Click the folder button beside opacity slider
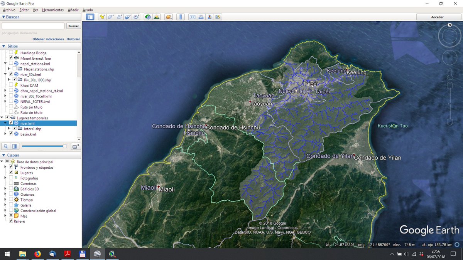Image resolution: width=463 pixels, height=260 pixels. click(x=76, y=146)
